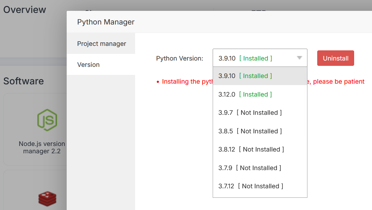This screenshot has height=210, width=372.
Task: Switch to the Project manager tab
Action: click(101, 44)
